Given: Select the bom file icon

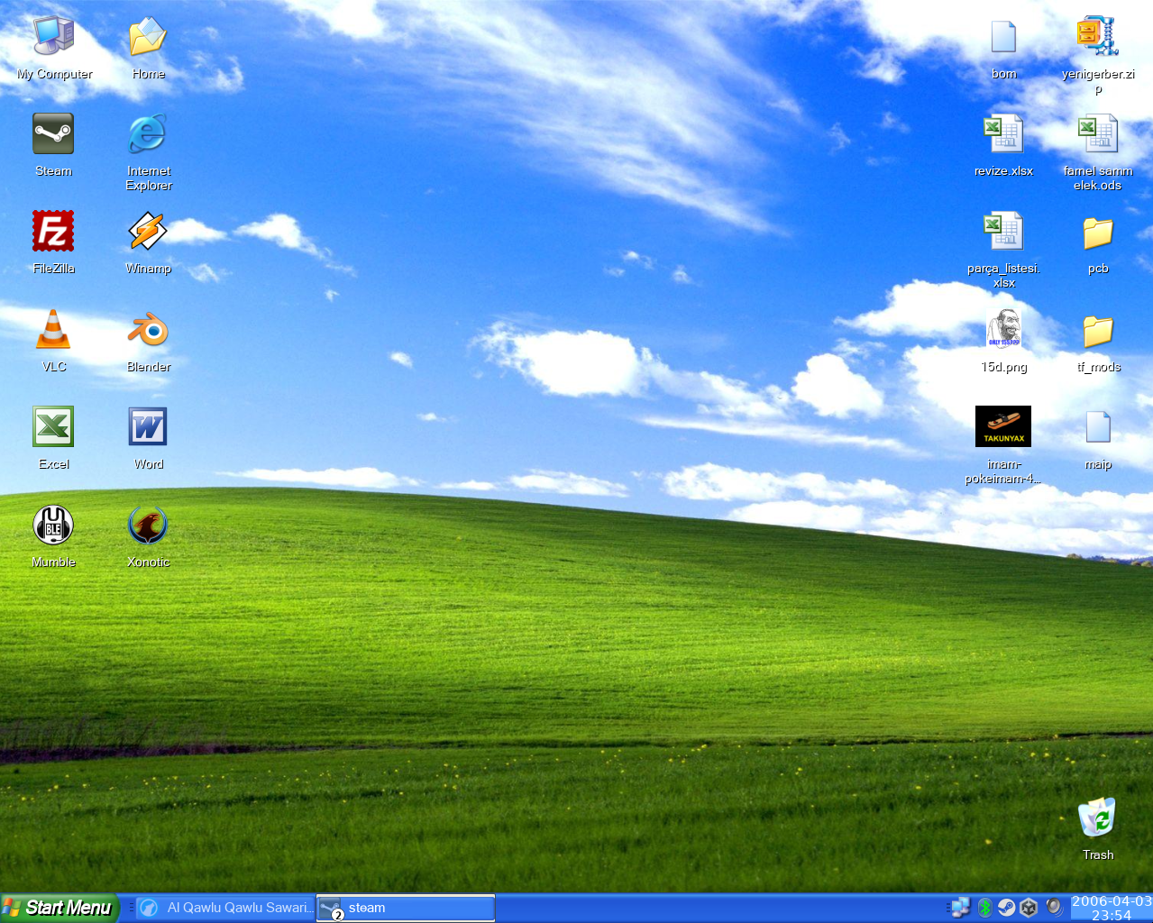Looking at the screenshot, I should (1003, 37).
